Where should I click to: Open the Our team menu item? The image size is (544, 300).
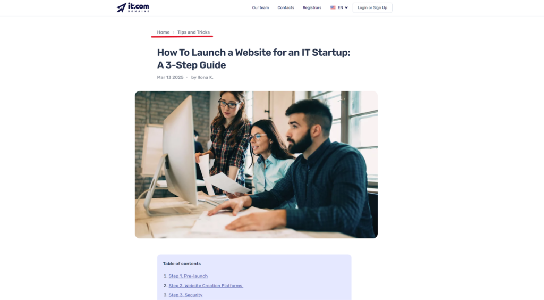[x=260, y=7]
